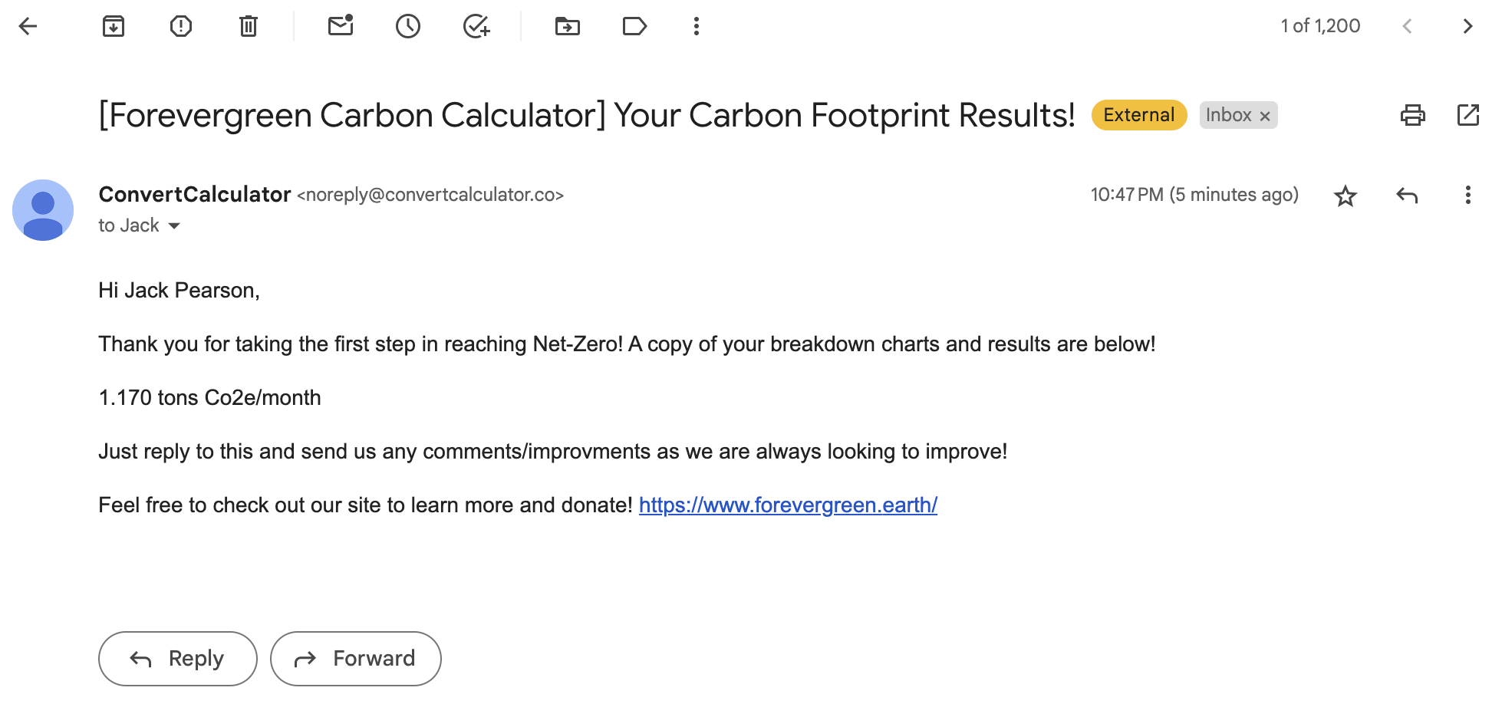Print the email with the printer icon
The image size is (1502, 727).
pos(1412,115)
